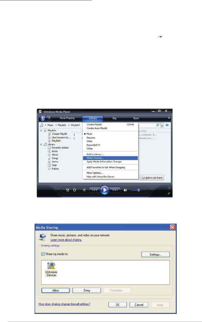Choose Apply Media Information Changes
The width and height of the screenshot is (202, 322).
click(x=110, y=162)
